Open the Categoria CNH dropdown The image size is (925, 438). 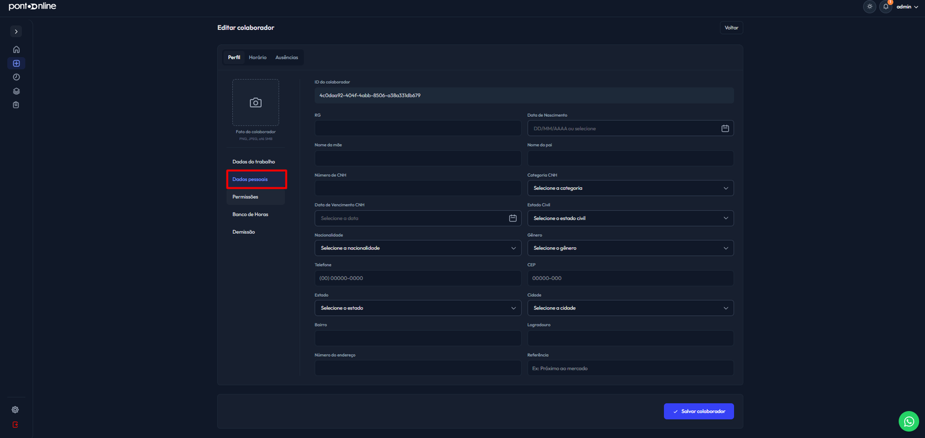point(630,188)
